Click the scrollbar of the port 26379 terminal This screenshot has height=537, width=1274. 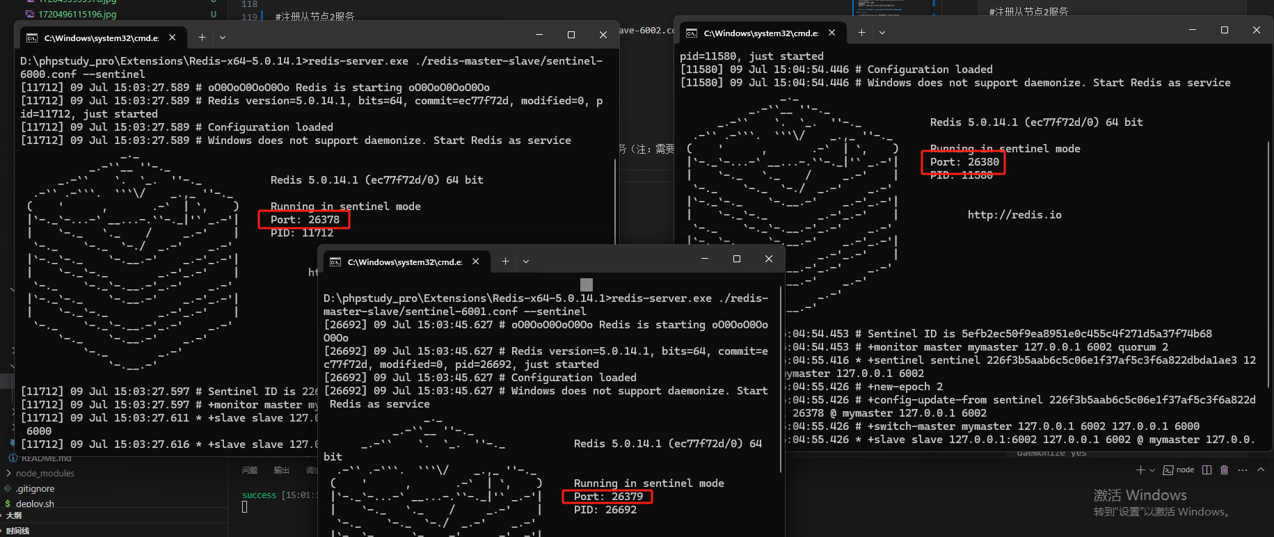tap(781, 379)
